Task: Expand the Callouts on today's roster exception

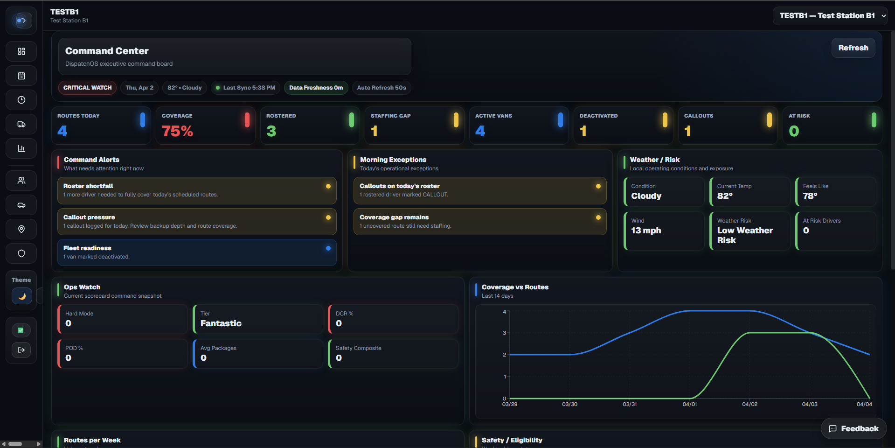Action: pyautogui.click(x=479, y=190)
